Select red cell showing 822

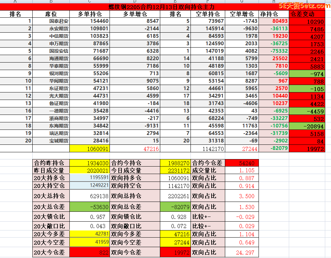[90, 252]
